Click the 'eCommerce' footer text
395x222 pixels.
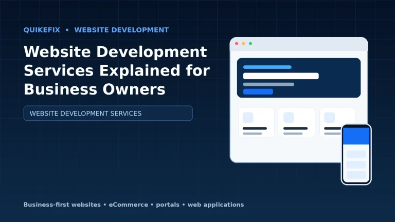[129, 205]
